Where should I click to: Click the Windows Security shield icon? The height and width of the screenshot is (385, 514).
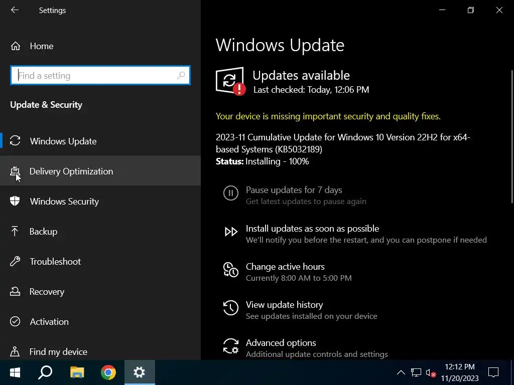point(15,201)
